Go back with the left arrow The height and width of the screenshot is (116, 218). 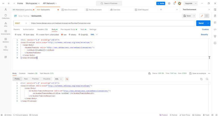pos(9,3)
